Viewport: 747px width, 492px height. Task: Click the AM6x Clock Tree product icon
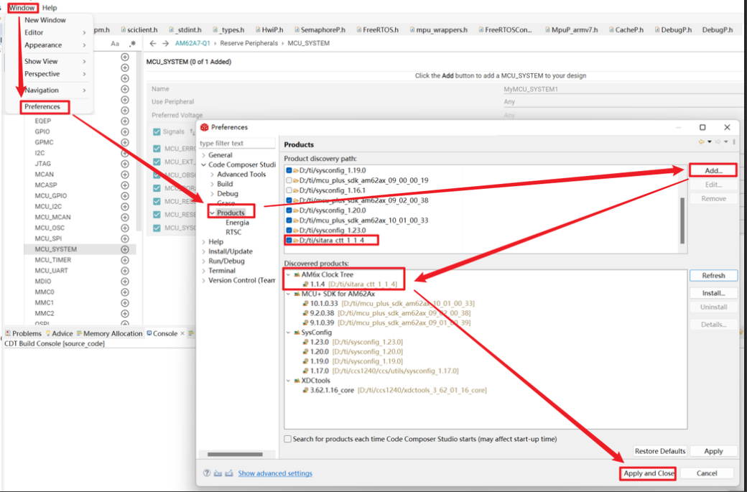pyautogui.click(x=297, y=275)
